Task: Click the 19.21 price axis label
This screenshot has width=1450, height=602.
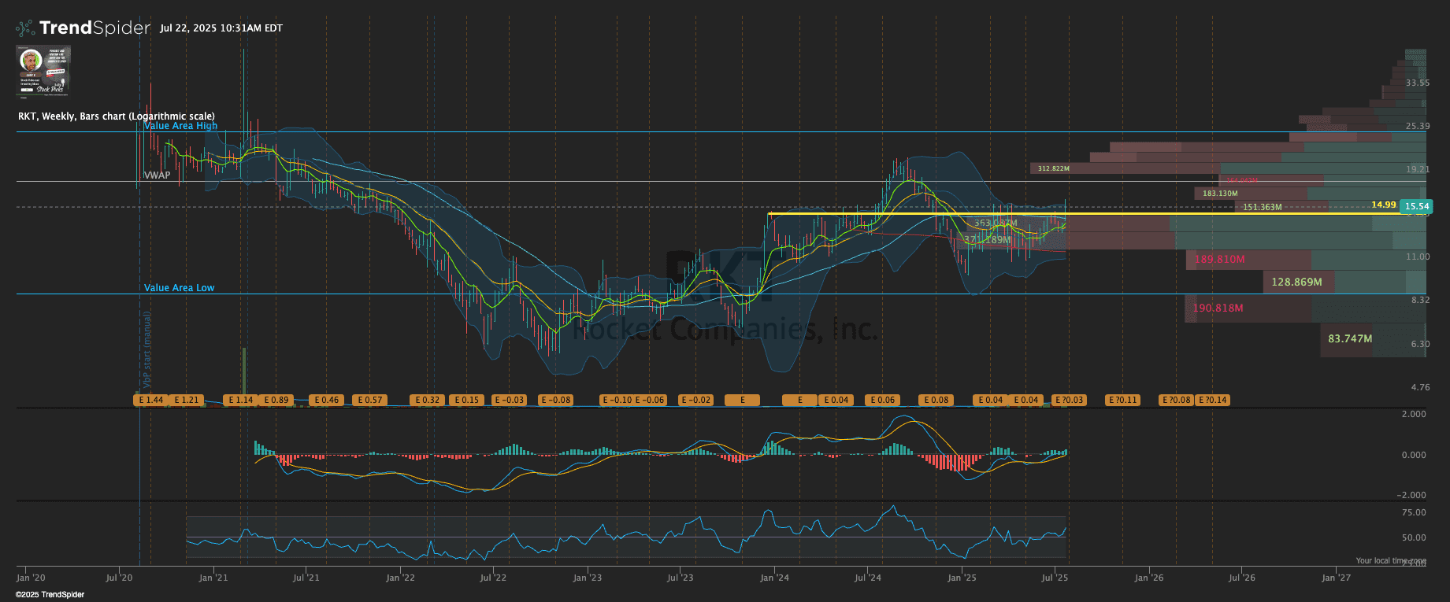Action: 1418,169
